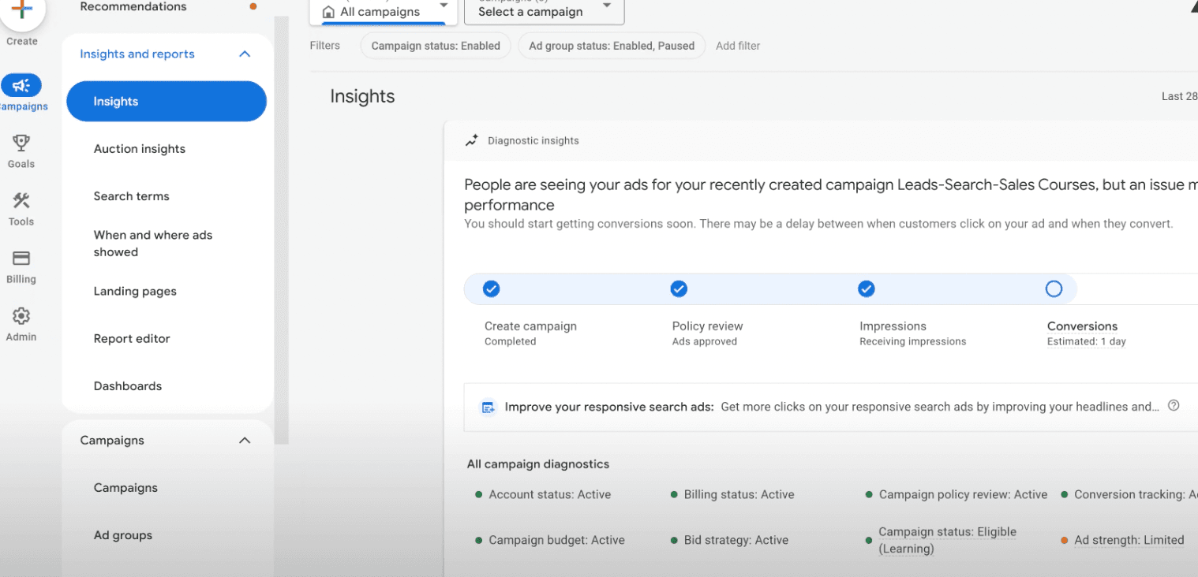Click the Policy review checkmark step
Screen dimensions: 1198x577
point(679,289)
